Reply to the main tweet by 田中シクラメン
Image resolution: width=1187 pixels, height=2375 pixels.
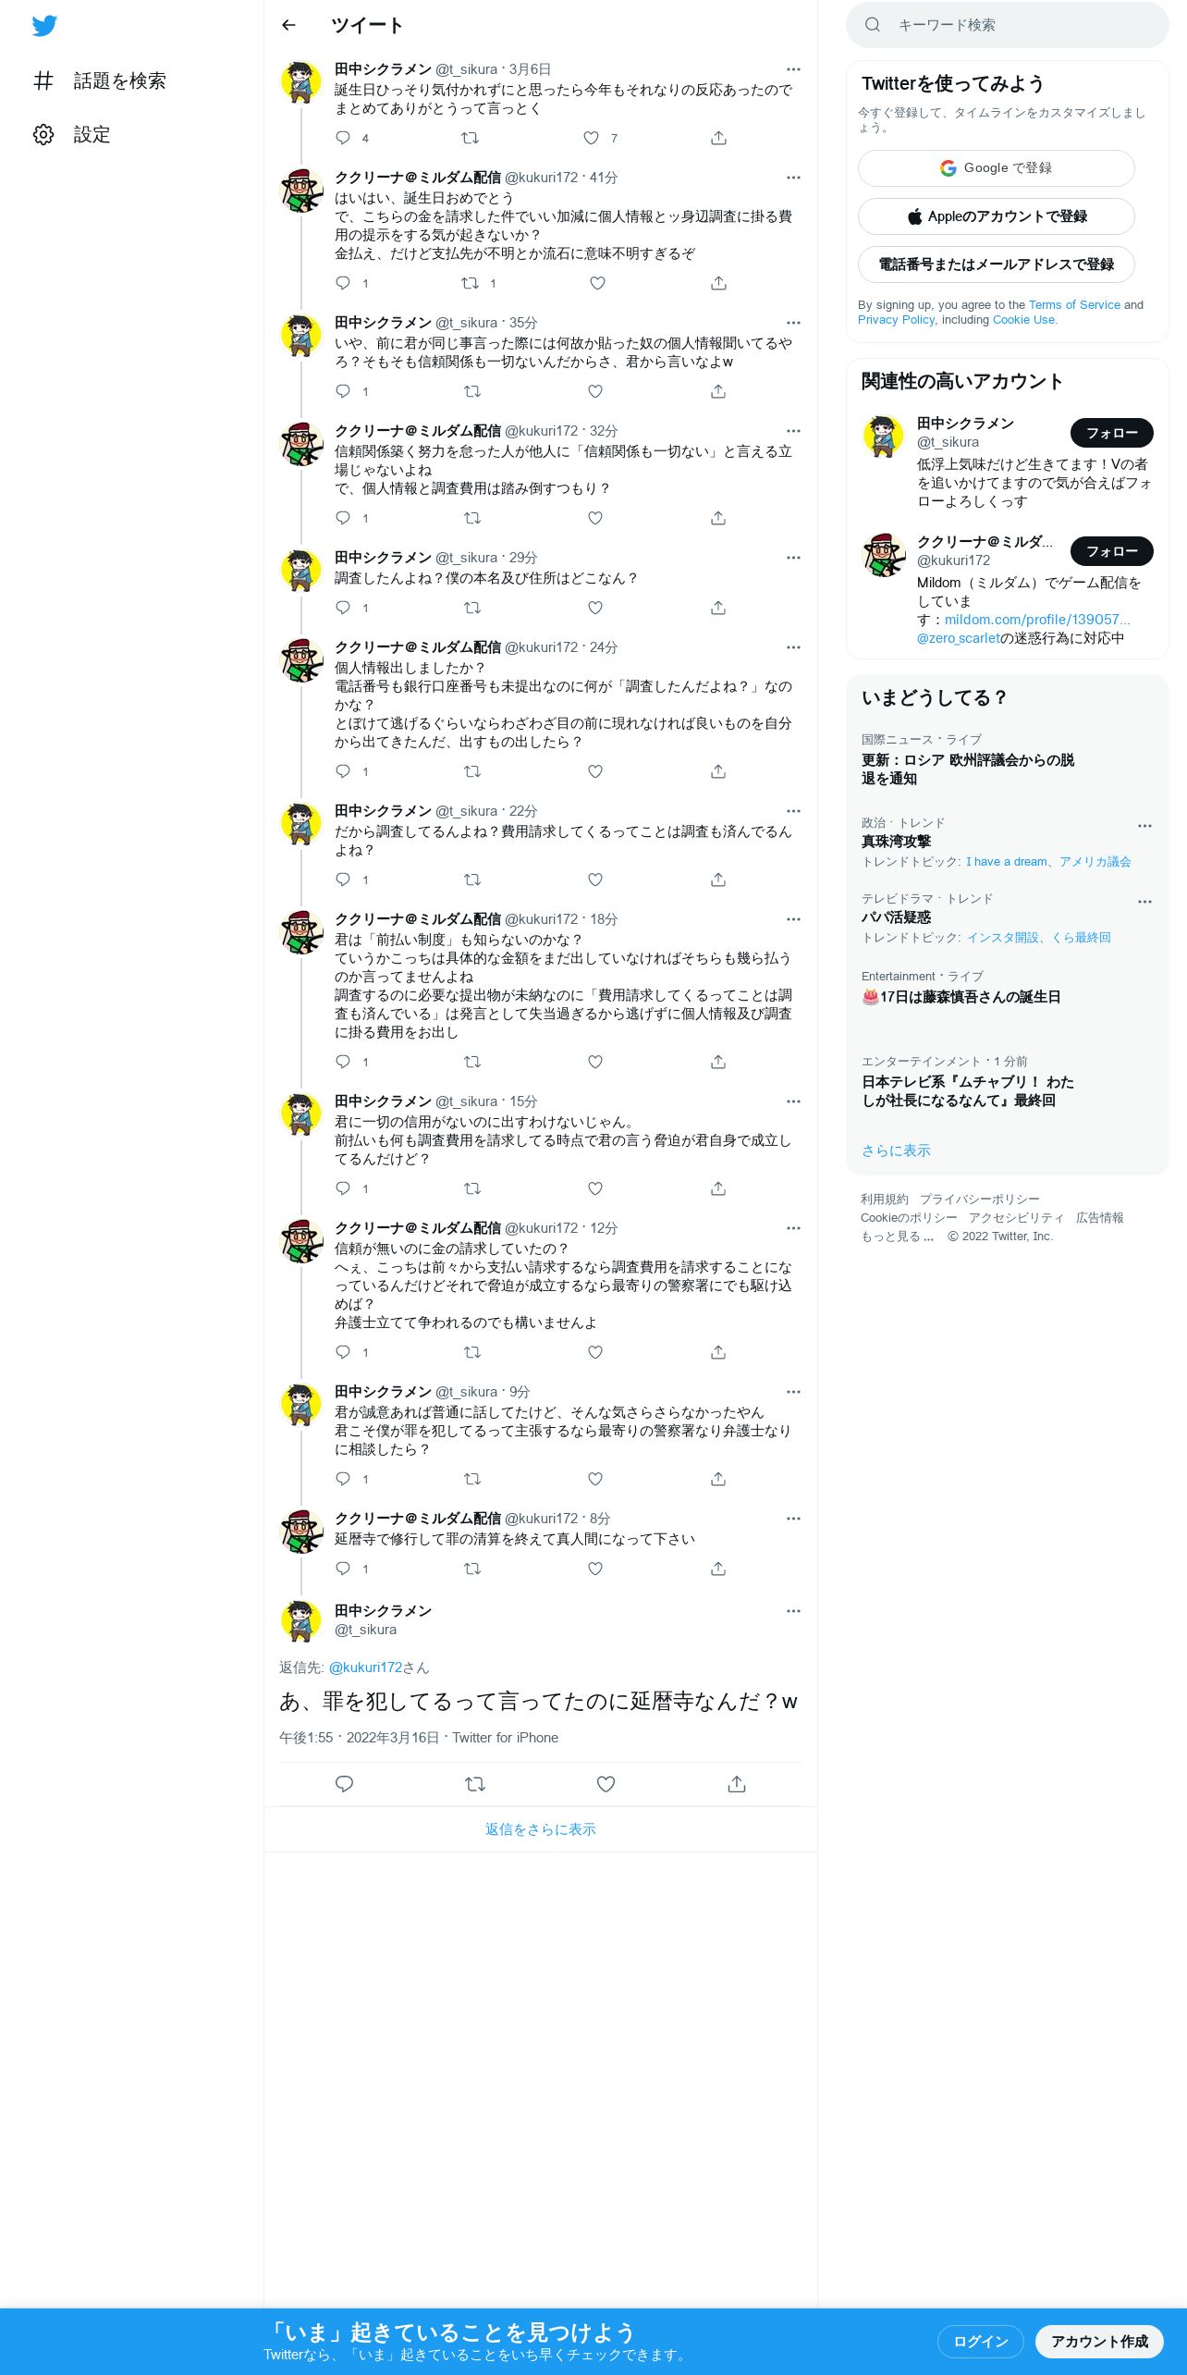344,1784
